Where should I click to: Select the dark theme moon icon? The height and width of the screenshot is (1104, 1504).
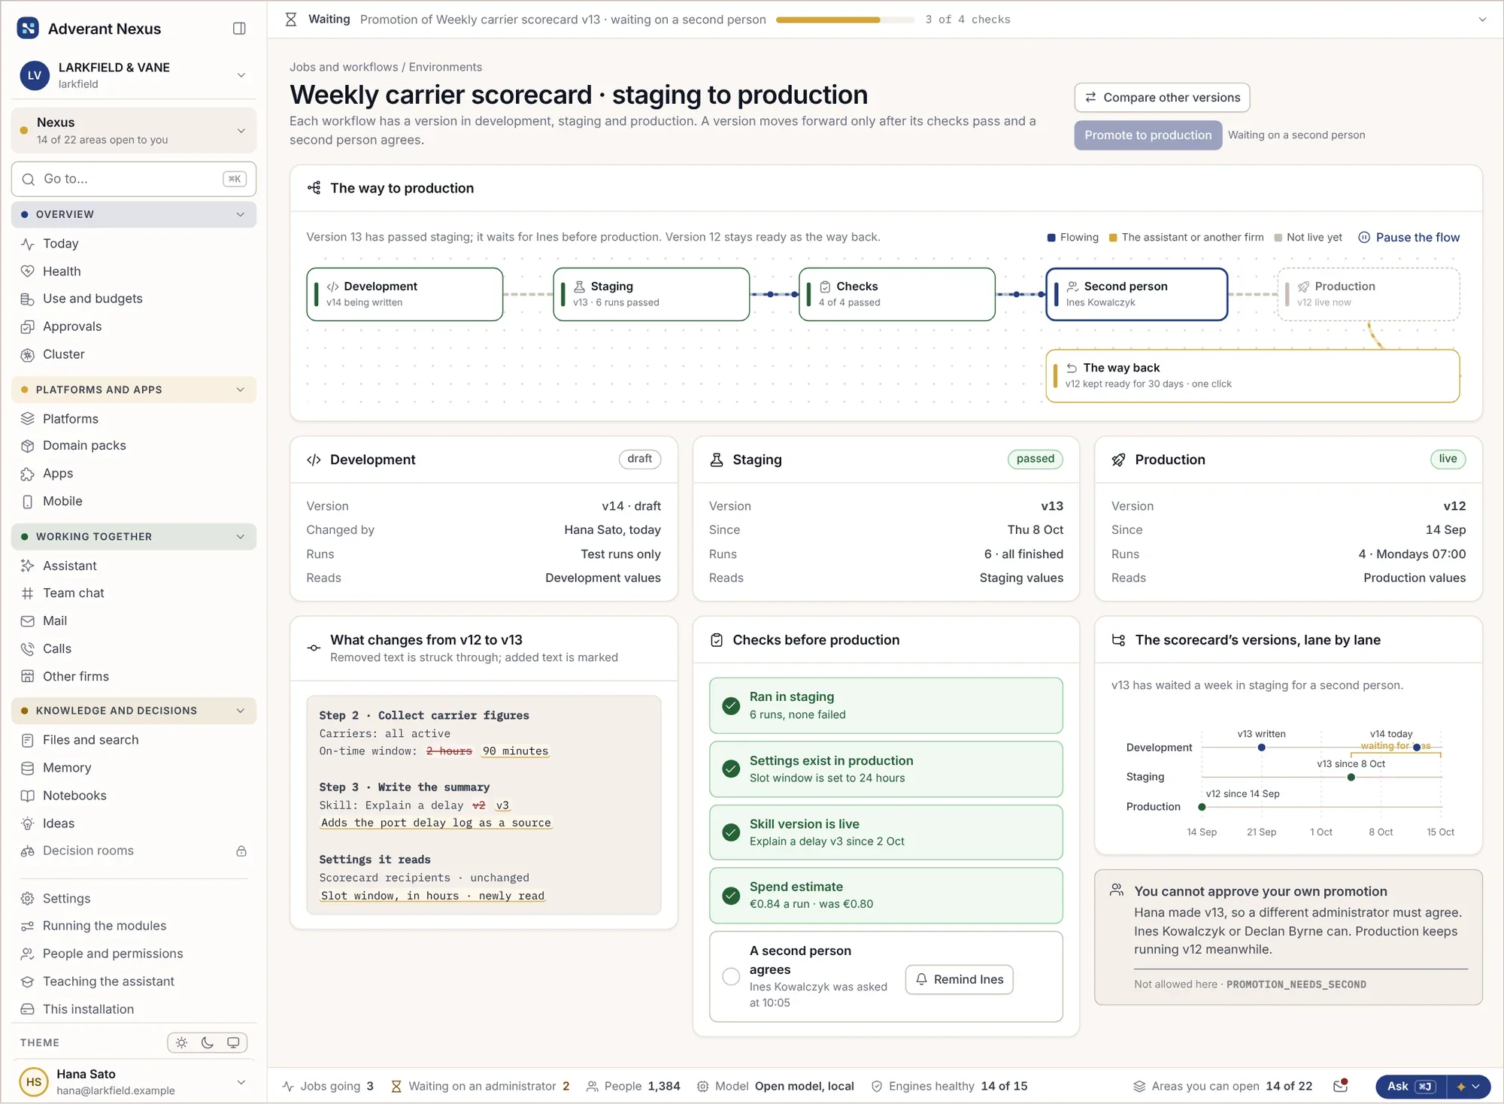[208, 1042]
